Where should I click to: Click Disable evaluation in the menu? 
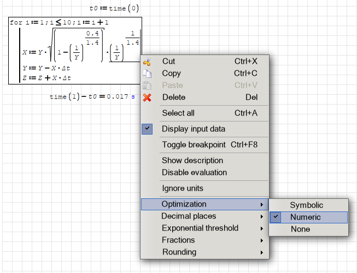click(194, 173)
